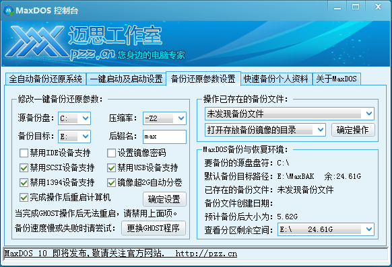Open the 源备份盘 drive dropdown
The image size is (392, 267).
[x=74, y=118]
